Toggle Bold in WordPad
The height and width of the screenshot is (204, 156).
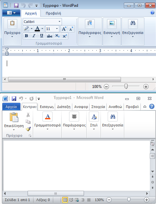pos(27,36)
